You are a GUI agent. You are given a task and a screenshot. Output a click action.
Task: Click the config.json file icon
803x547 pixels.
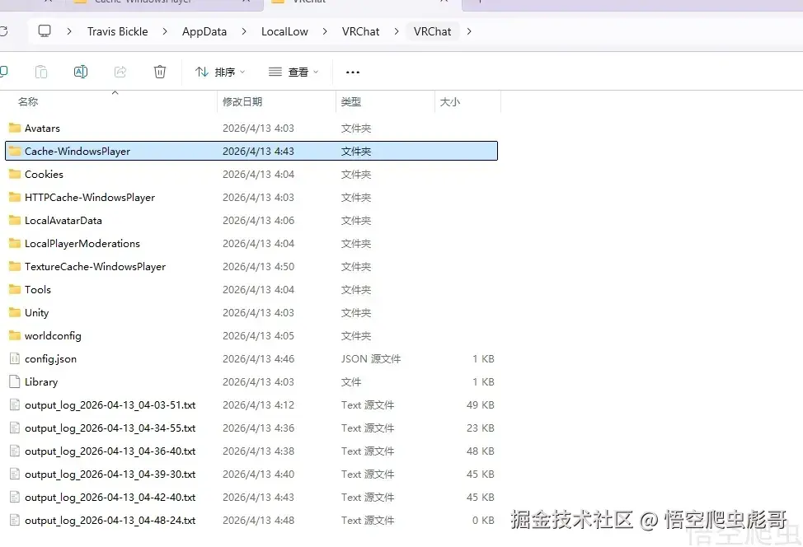(x=15, y=358)
